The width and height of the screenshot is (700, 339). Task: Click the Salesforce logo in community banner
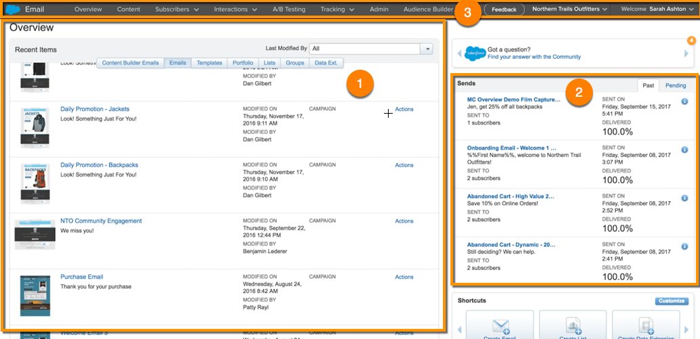pyautogui.click(x=475, y=53)
